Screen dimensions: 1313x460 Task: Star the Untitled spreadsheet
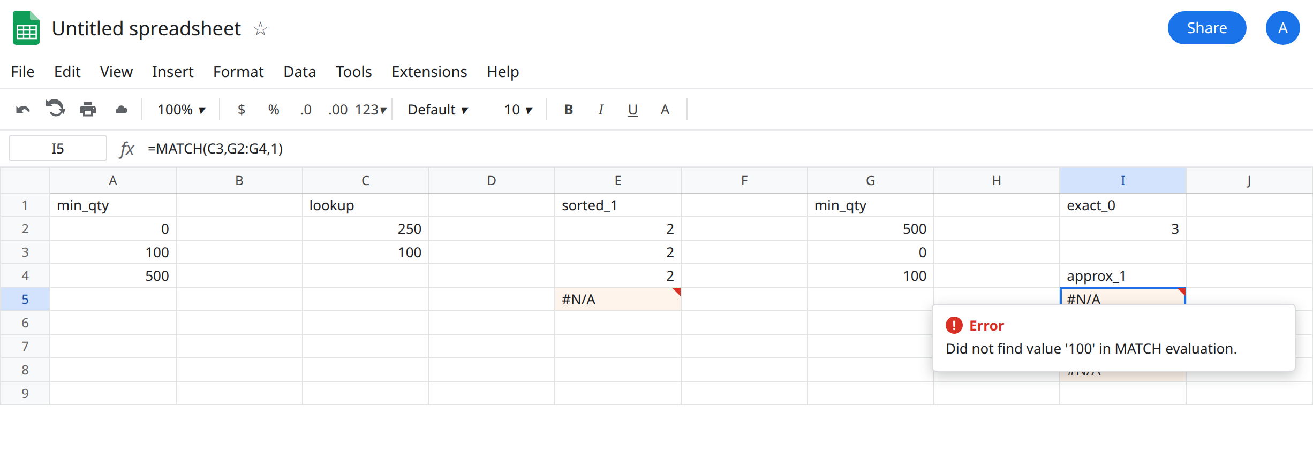coord(261,28)
